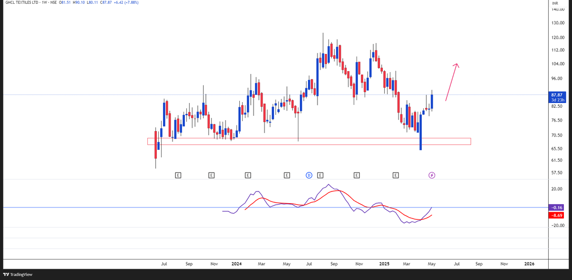
Task: Click the 57.50 price axis label
Action: pos(557,173)
